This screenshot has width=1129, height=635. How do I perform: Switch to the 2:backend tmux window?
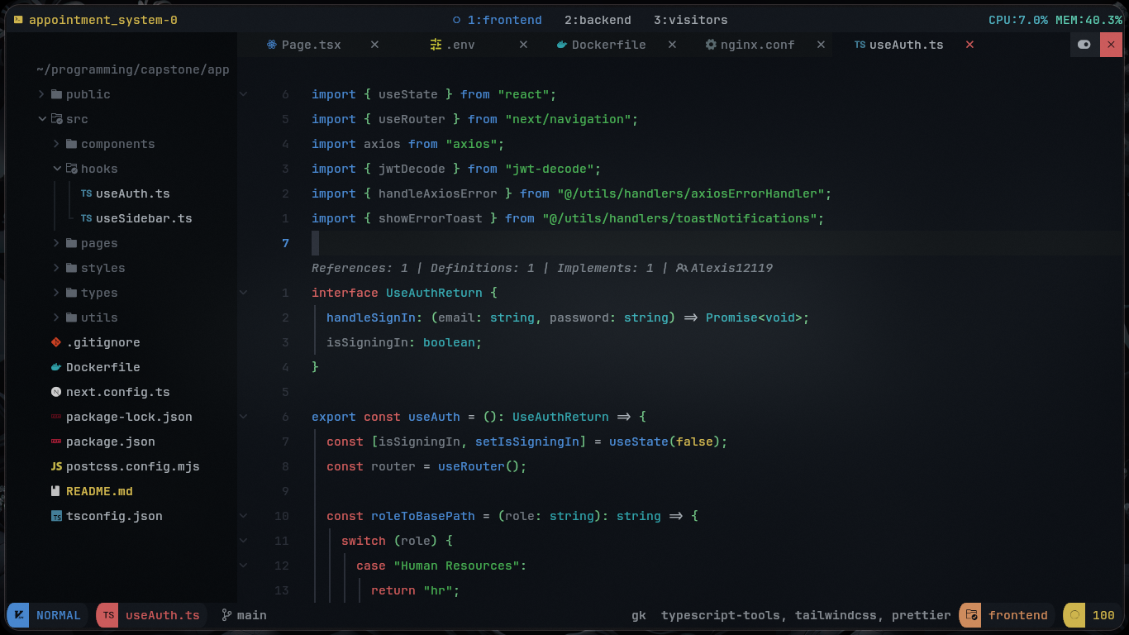(598, 20)
